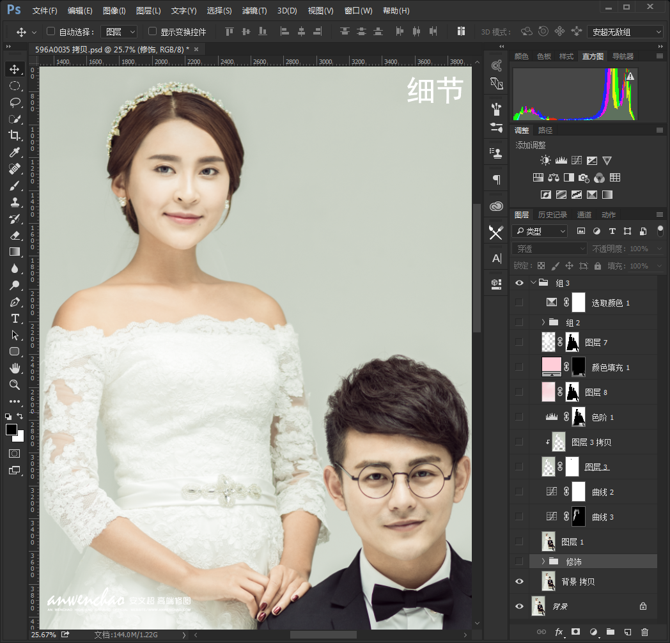Viewport: 670px width, 643px height.
Task: Click the histogram warning triangle icon
Action: coord(630,77)
